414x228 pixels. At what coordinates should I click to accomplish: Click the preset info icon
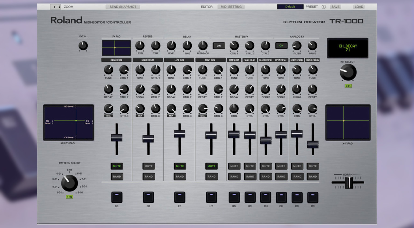pos(324,7)
